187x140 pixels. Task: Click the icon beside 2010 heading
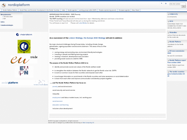(168, 21)
